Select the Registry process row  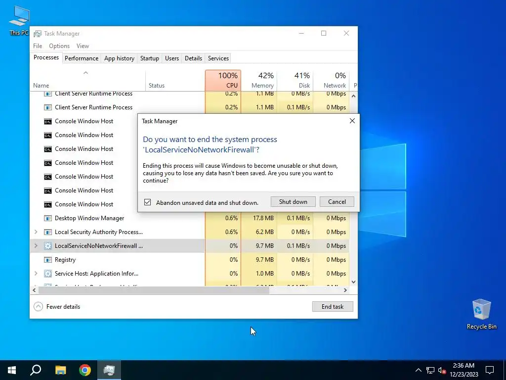pyautogui.click(x=190, y=260)
